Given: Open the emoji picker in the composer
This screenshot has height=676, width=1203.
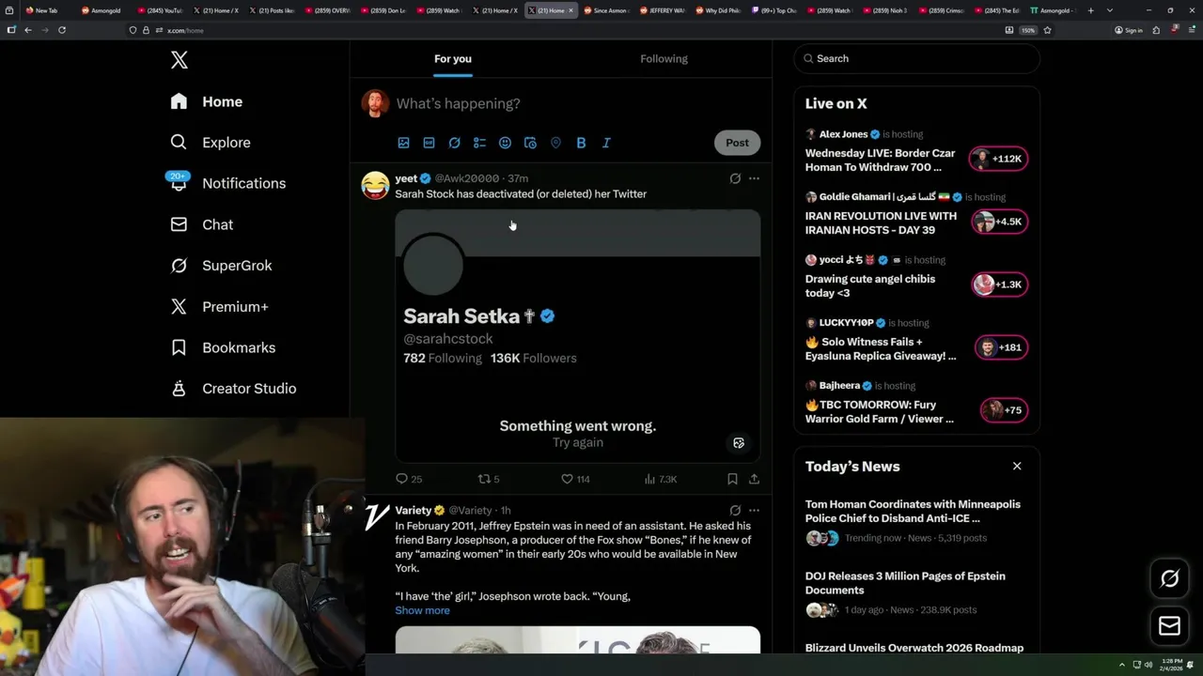Looking at the screenshot, I should click(x=505, y=143).
